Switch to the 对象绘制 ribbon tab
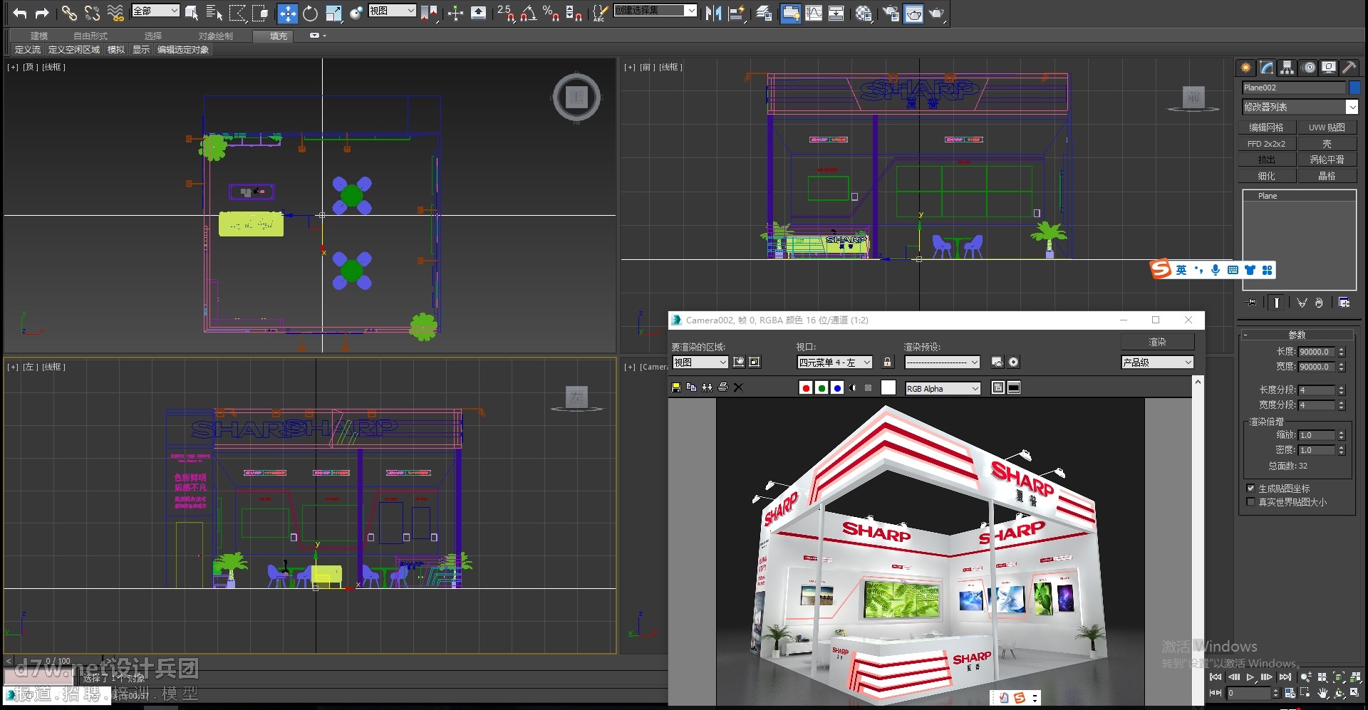The height and width of the screenshot is (710, 1368). 216,36
